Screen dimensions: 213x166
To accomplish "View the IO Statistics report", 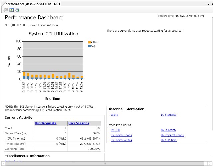I will 168,115.
